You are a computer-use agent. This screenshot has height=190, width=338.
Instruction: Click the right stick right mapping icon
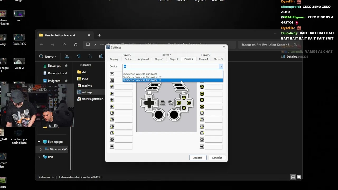point(202,133)
